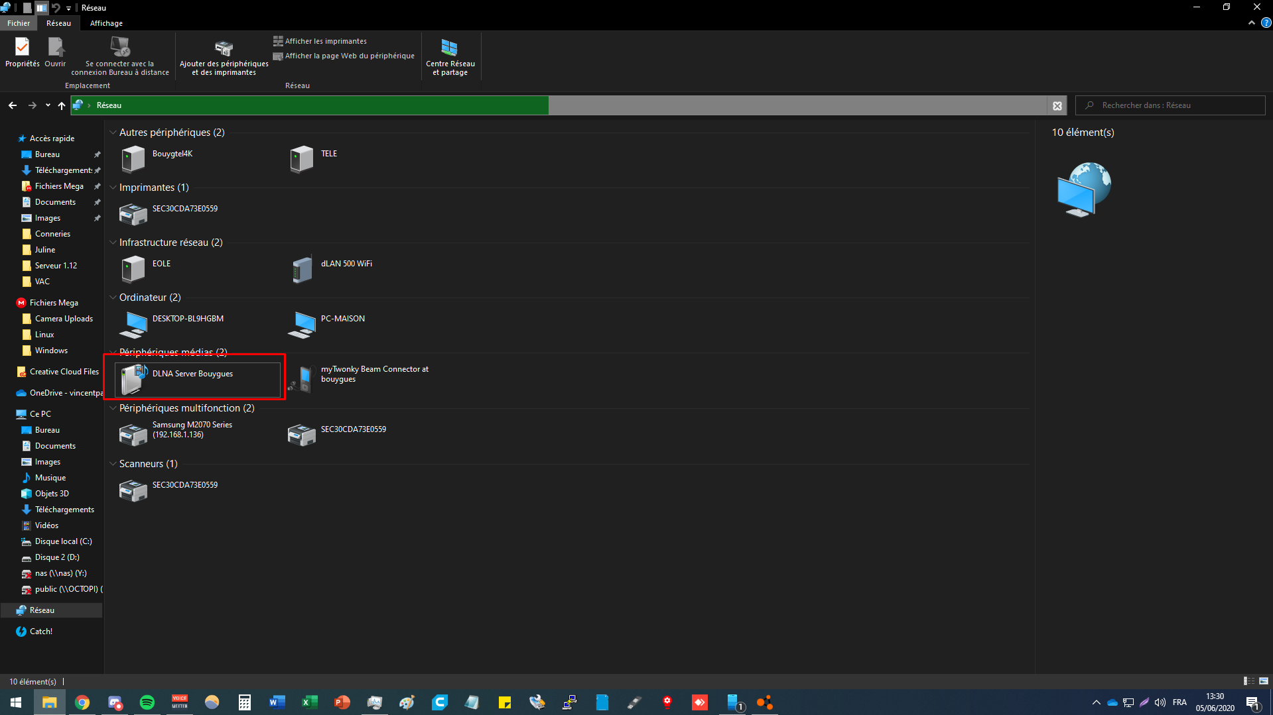
Task: Collapse the Périphériques multifonction group
Action: coord(113,408)
